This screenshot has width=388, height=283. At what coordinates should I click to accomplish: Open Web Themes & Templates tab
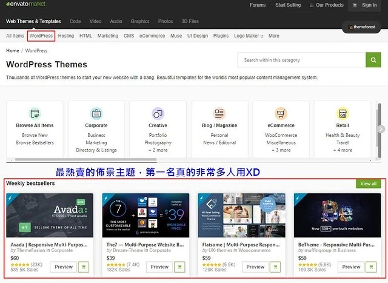33,21
